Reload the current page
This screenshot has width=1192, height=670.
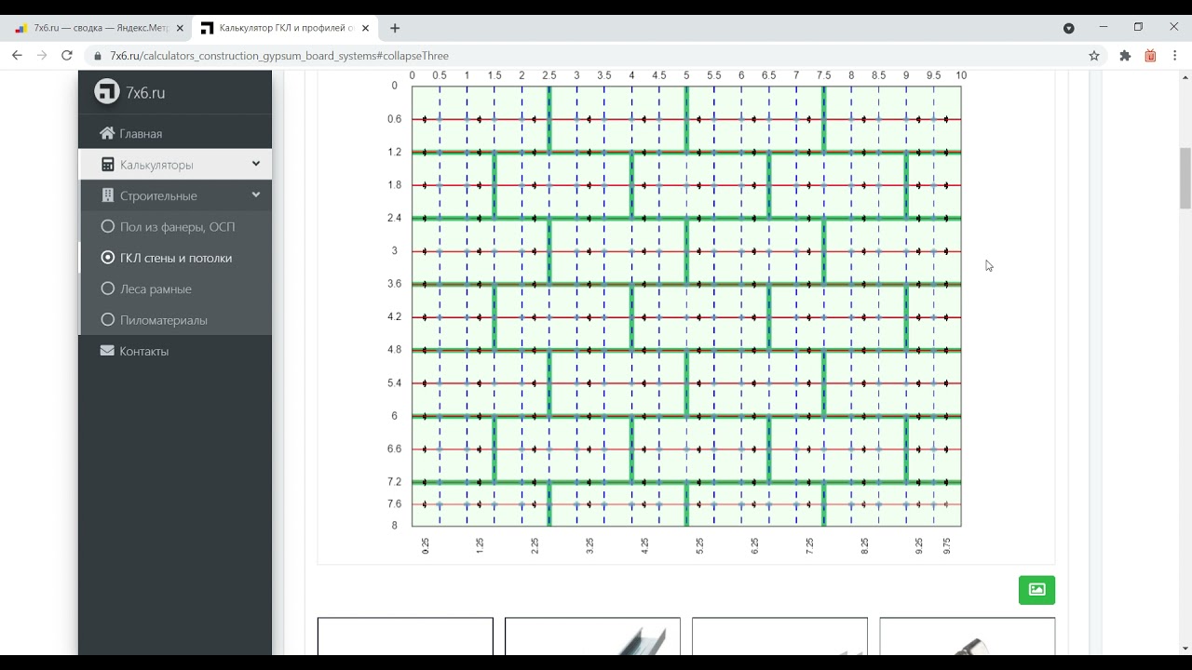pos(67,56)
